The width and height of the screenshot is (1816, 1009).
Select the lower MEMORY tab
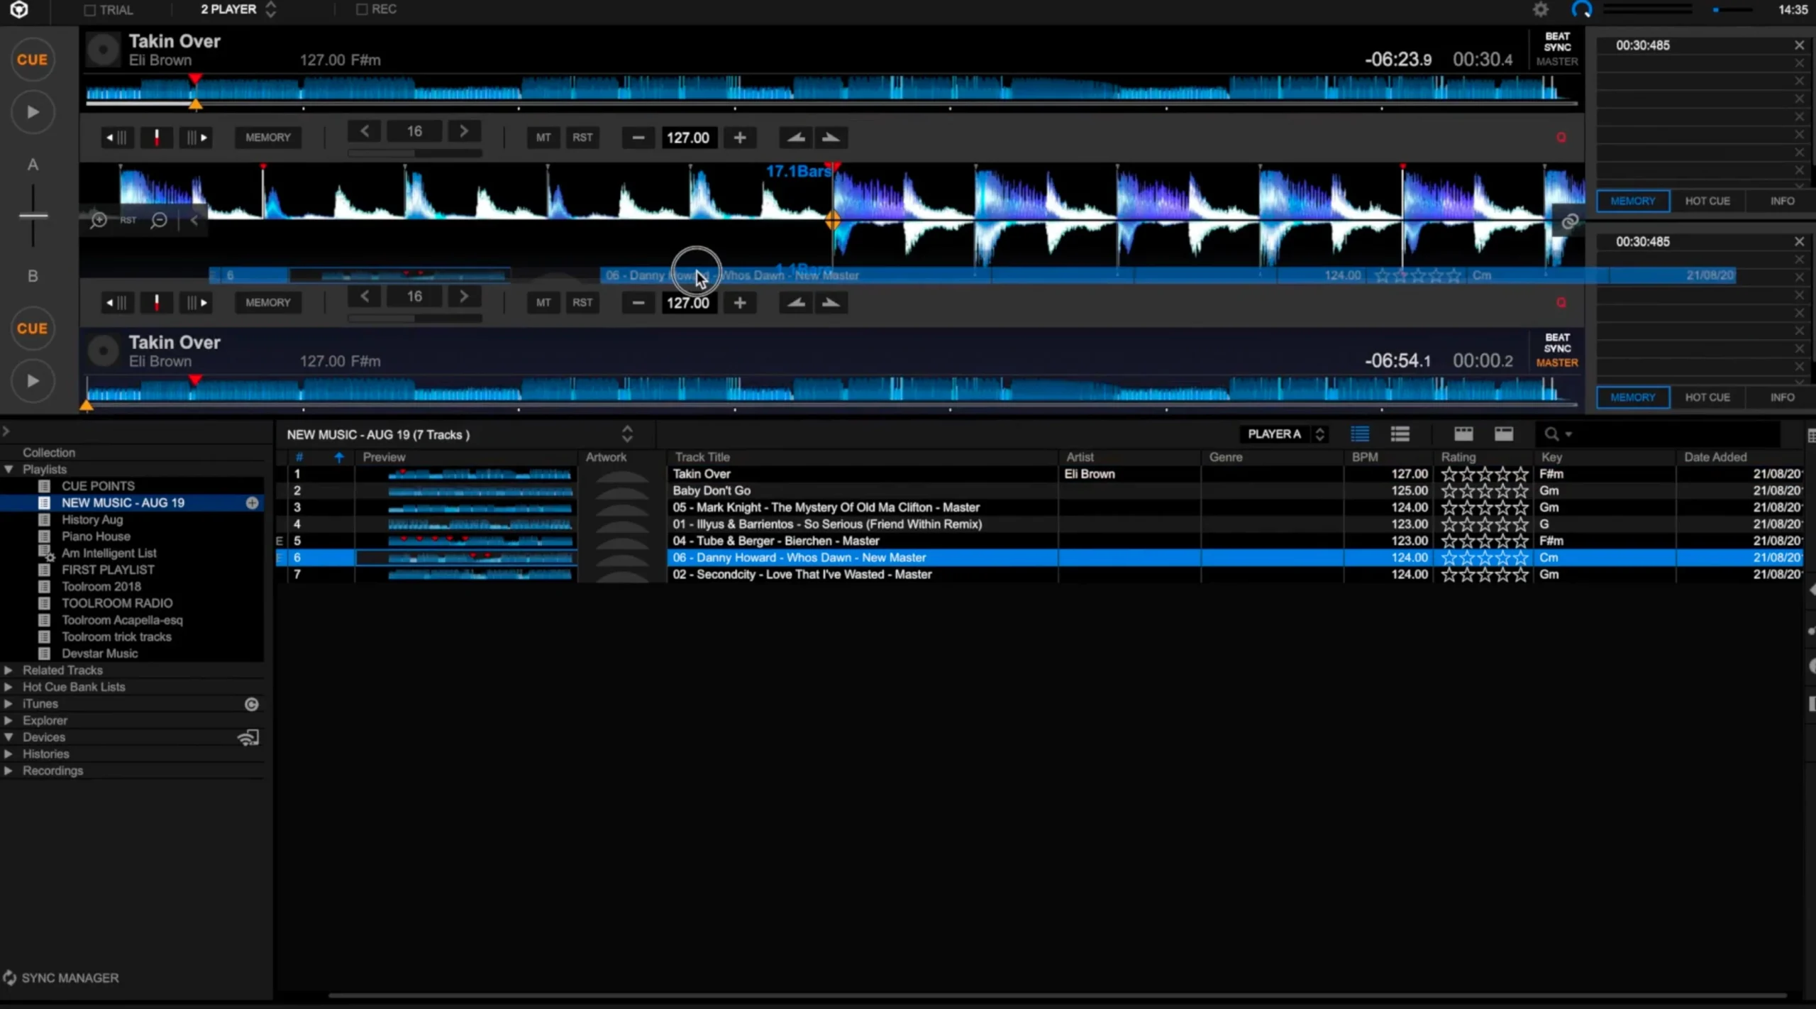click(1632, 397)
